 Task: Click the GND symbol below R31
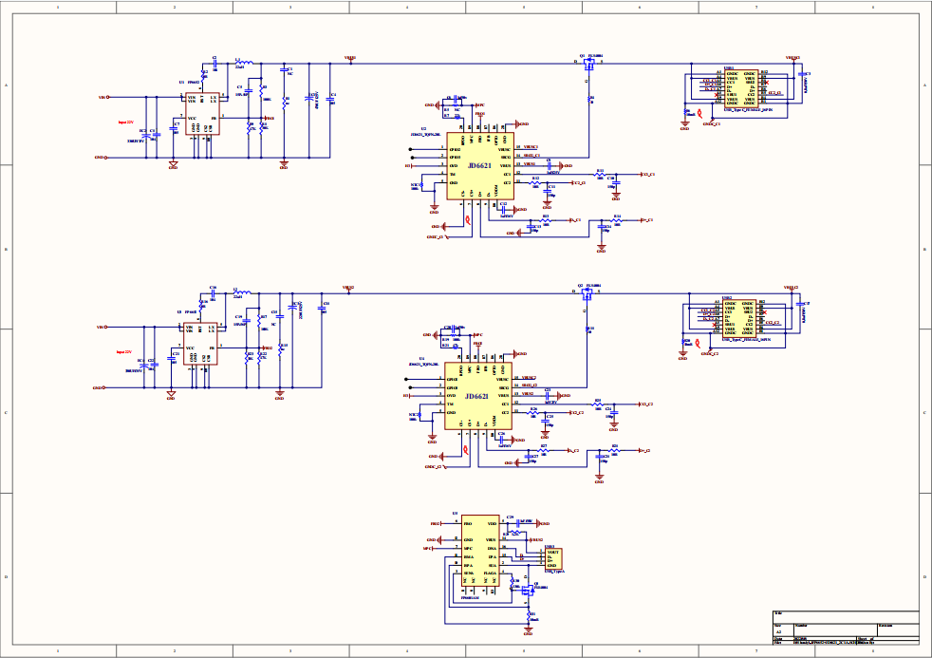click(x=529, y=630)
